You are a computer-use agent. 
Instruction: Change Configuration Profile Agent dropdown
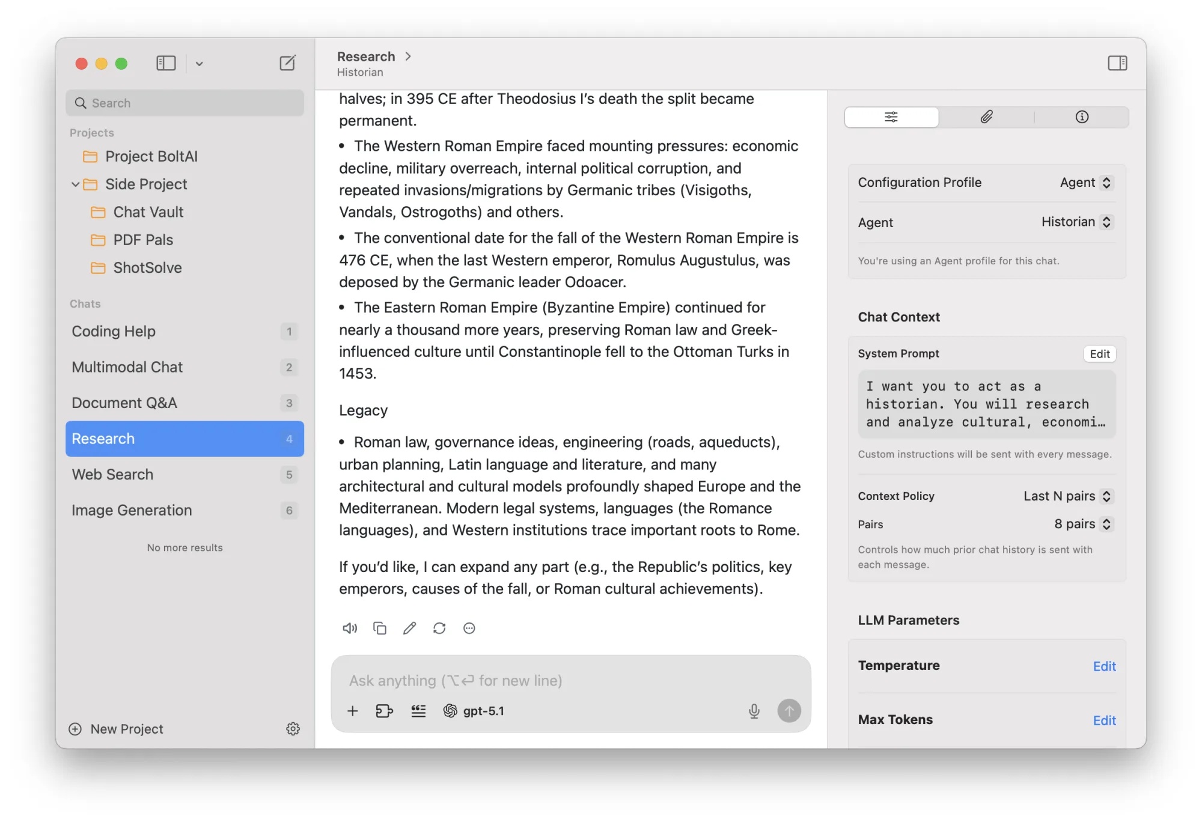coord(1087,183)
